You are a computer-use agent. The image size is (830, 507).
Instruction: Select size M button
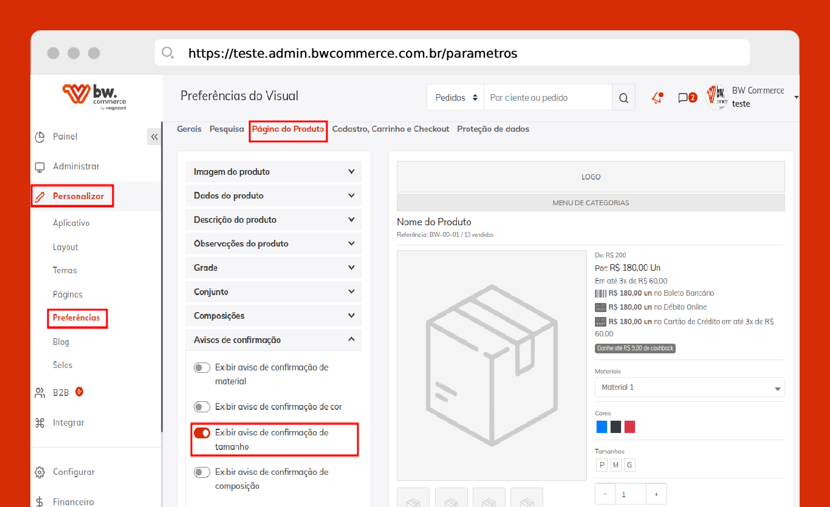click(616, 465)
